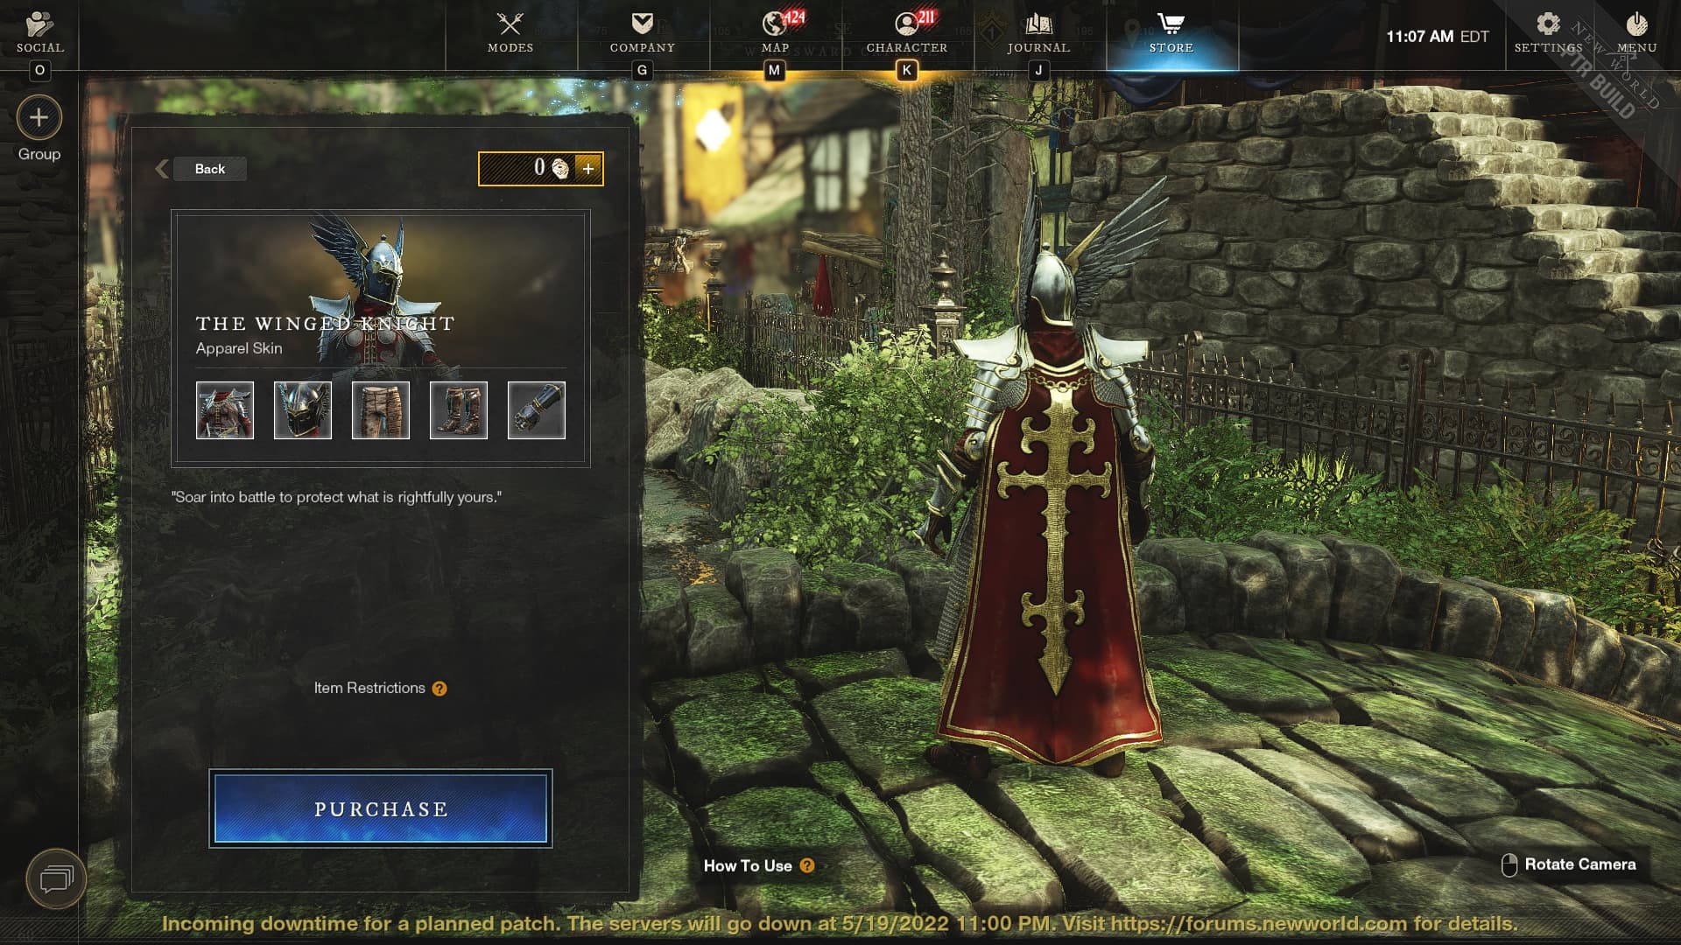Click the Back navigation button
This screenshot has height=945, width=1681.
click(209, 167)
